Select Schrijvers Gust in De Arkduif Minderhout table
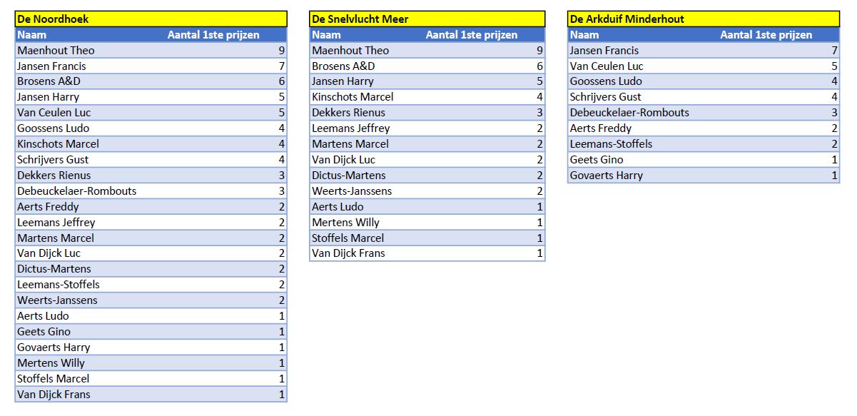 point(606,97)
